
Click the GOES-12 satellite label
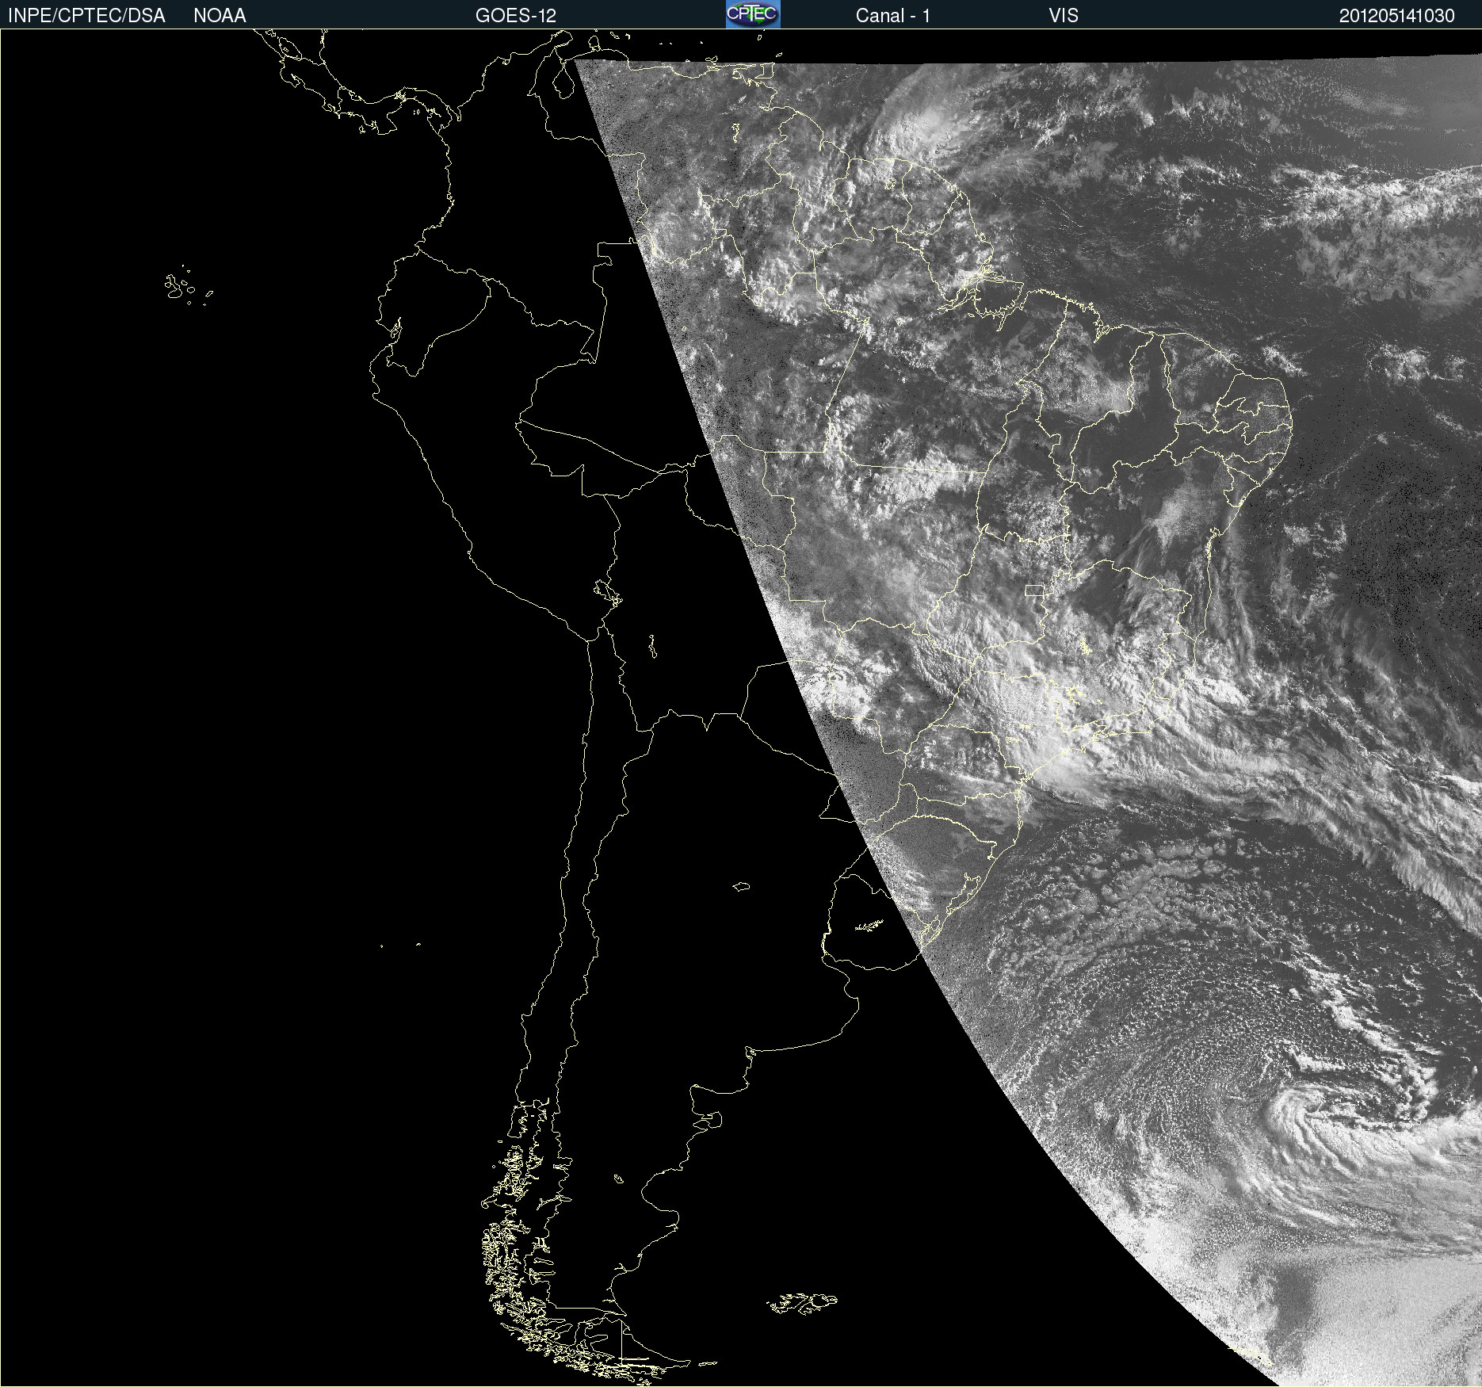(516, 16)
